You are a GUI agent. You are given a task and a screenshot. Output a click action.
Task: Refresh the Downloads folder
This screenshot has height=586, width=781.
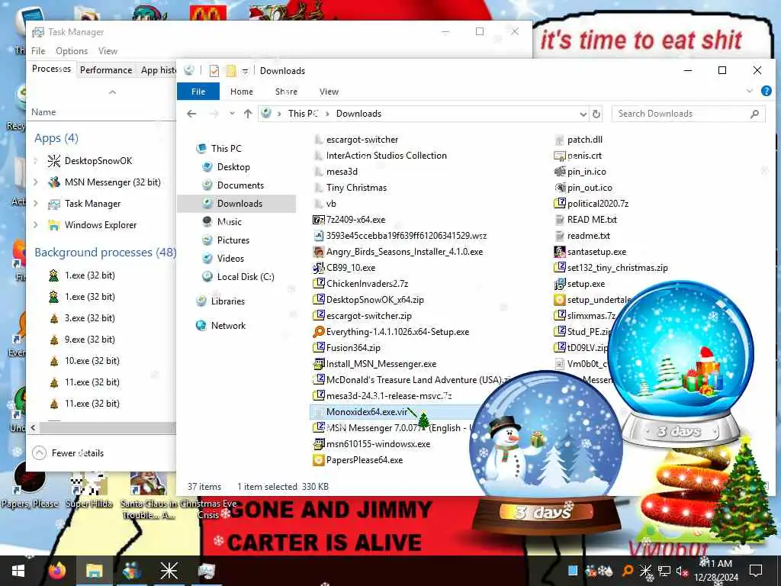pyautogui.click(x=596, y=114)
